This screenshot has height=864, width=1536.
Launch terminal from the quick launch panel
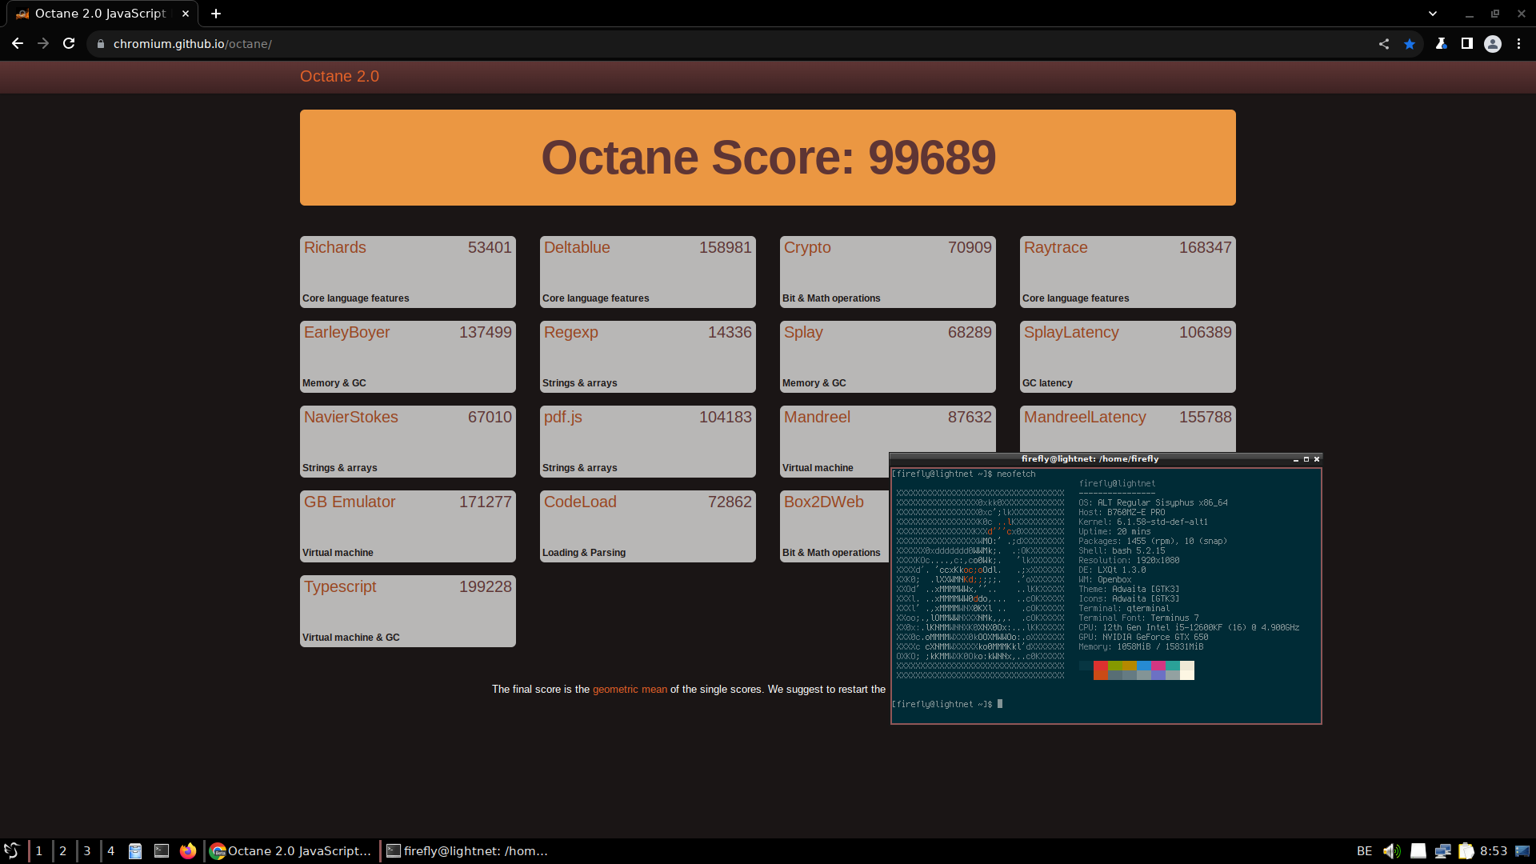click(x=162, y=851)
